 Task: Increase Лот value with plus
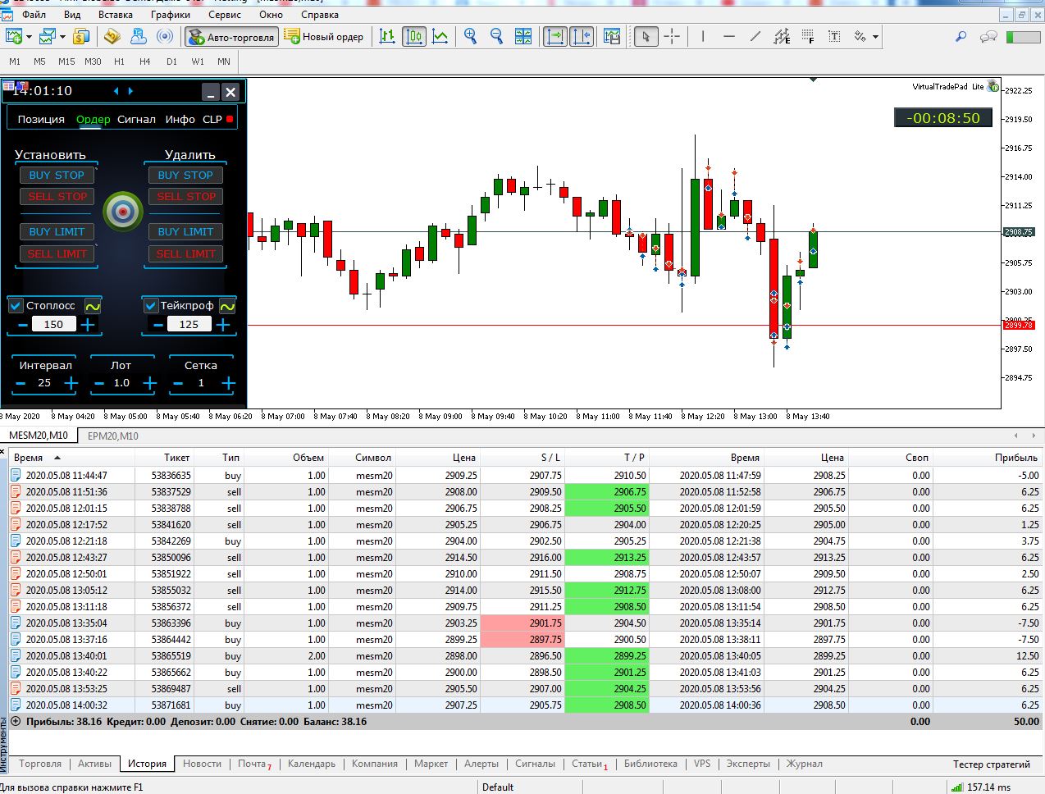coord(150,383)
